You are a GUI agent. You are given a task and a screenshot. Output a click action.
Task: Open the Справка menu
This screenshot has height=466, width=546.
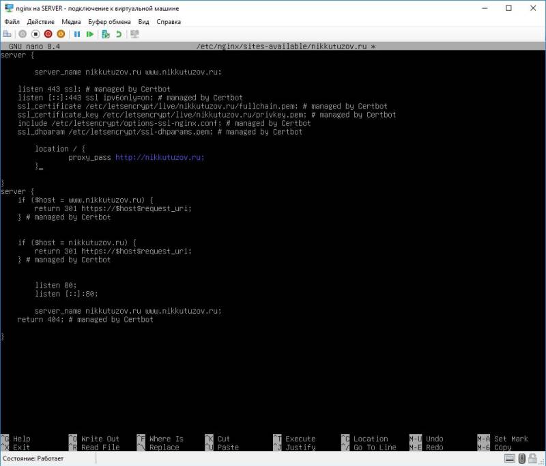tap(171, 21)
